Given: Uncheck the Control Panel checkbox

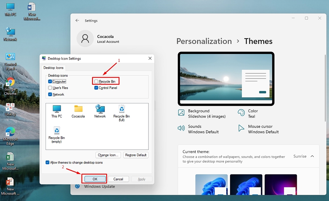Looking at the screenshot, I should pos(96,88).
